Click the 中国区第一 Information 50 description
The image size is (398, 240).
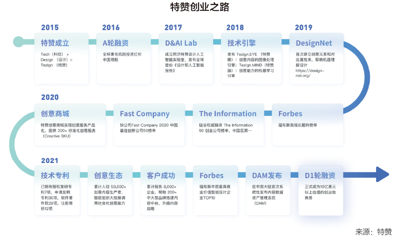click(225, 128)
